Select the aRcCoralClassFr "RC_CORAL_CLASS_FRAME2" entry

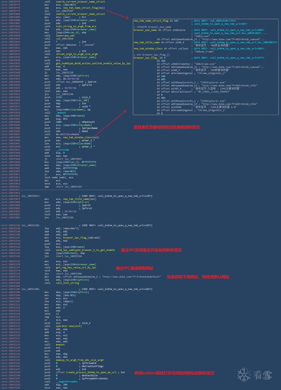point(194,92)
